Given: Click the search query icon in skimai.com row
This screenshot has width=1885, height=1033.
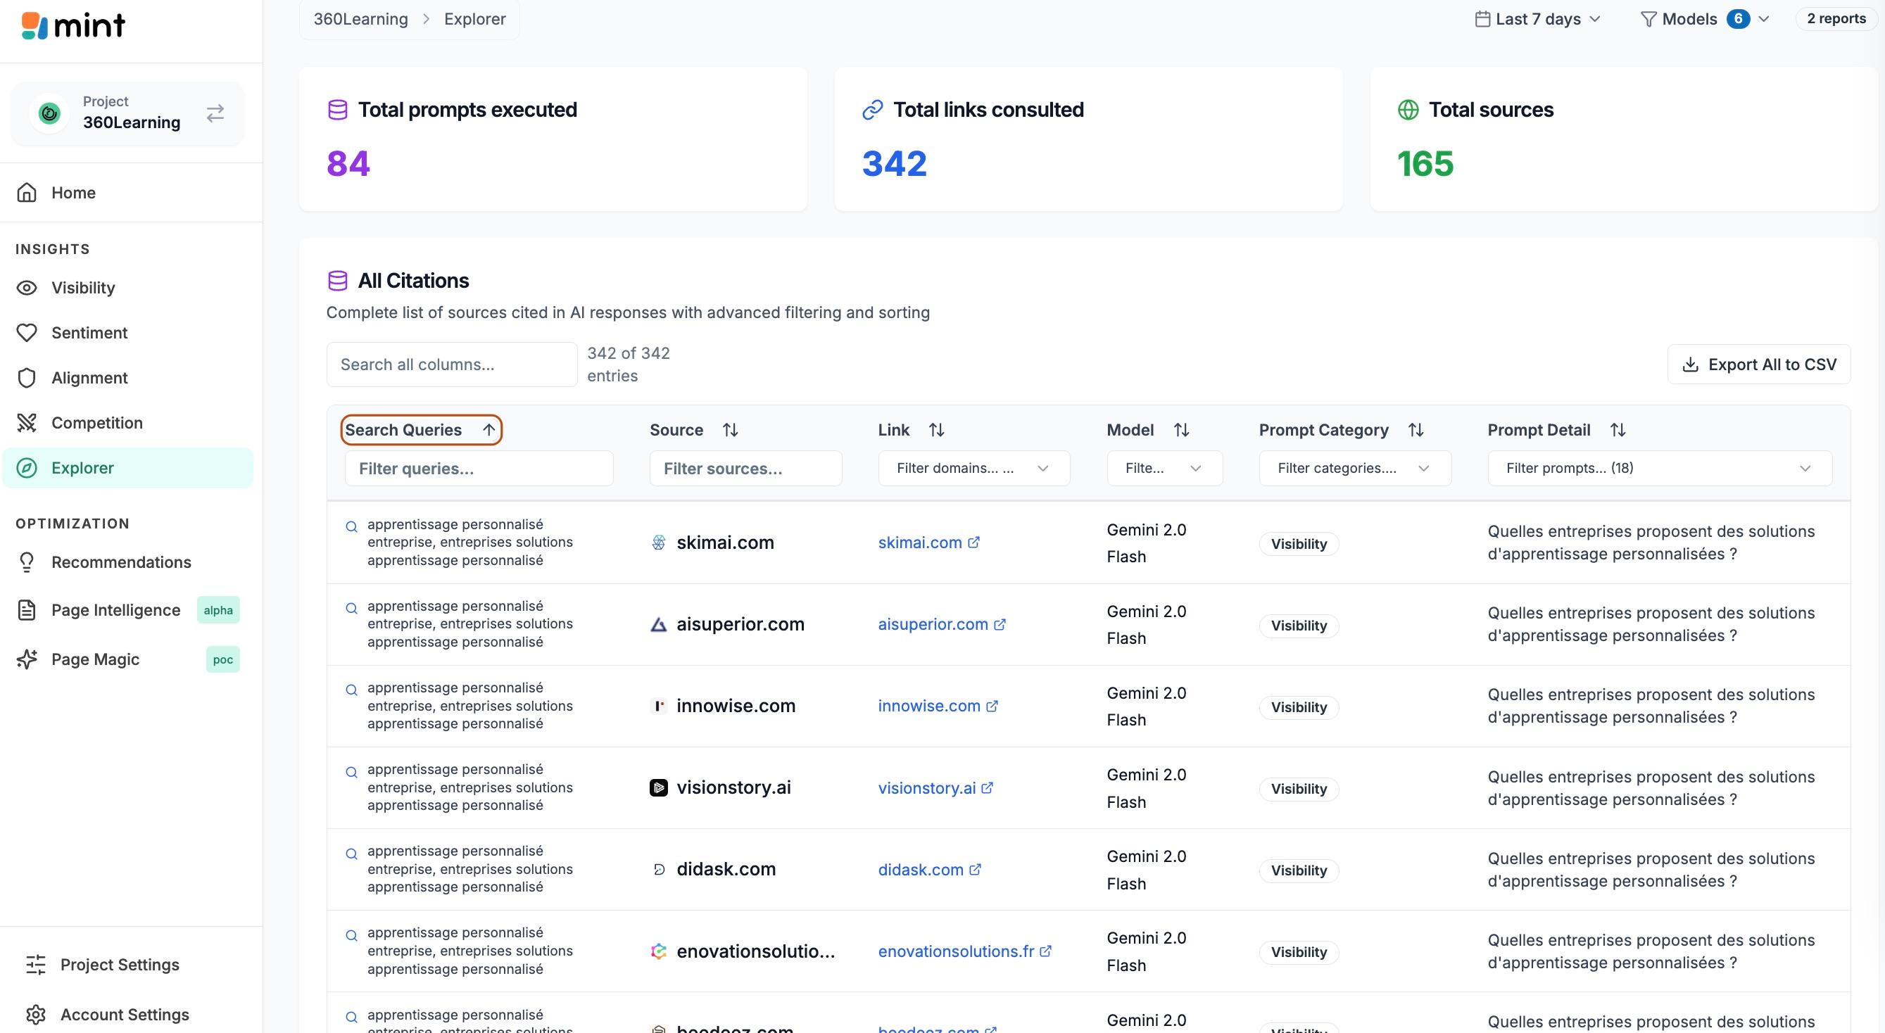Looking at the screenshot, I should click(x=351, y=526).
